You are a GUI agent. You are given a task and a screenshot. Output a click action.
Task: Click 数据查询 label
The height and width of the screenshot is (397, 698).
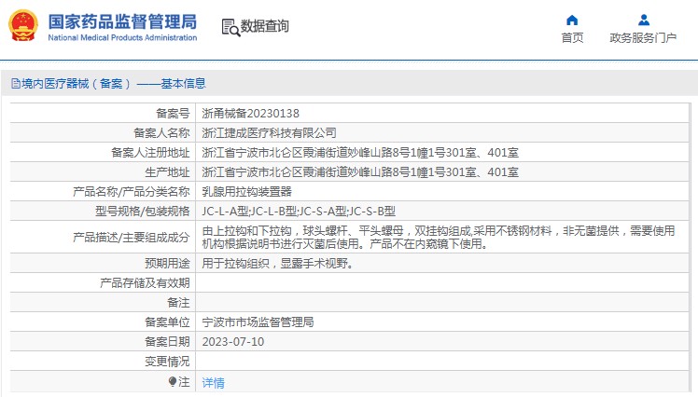coord(265,26)
